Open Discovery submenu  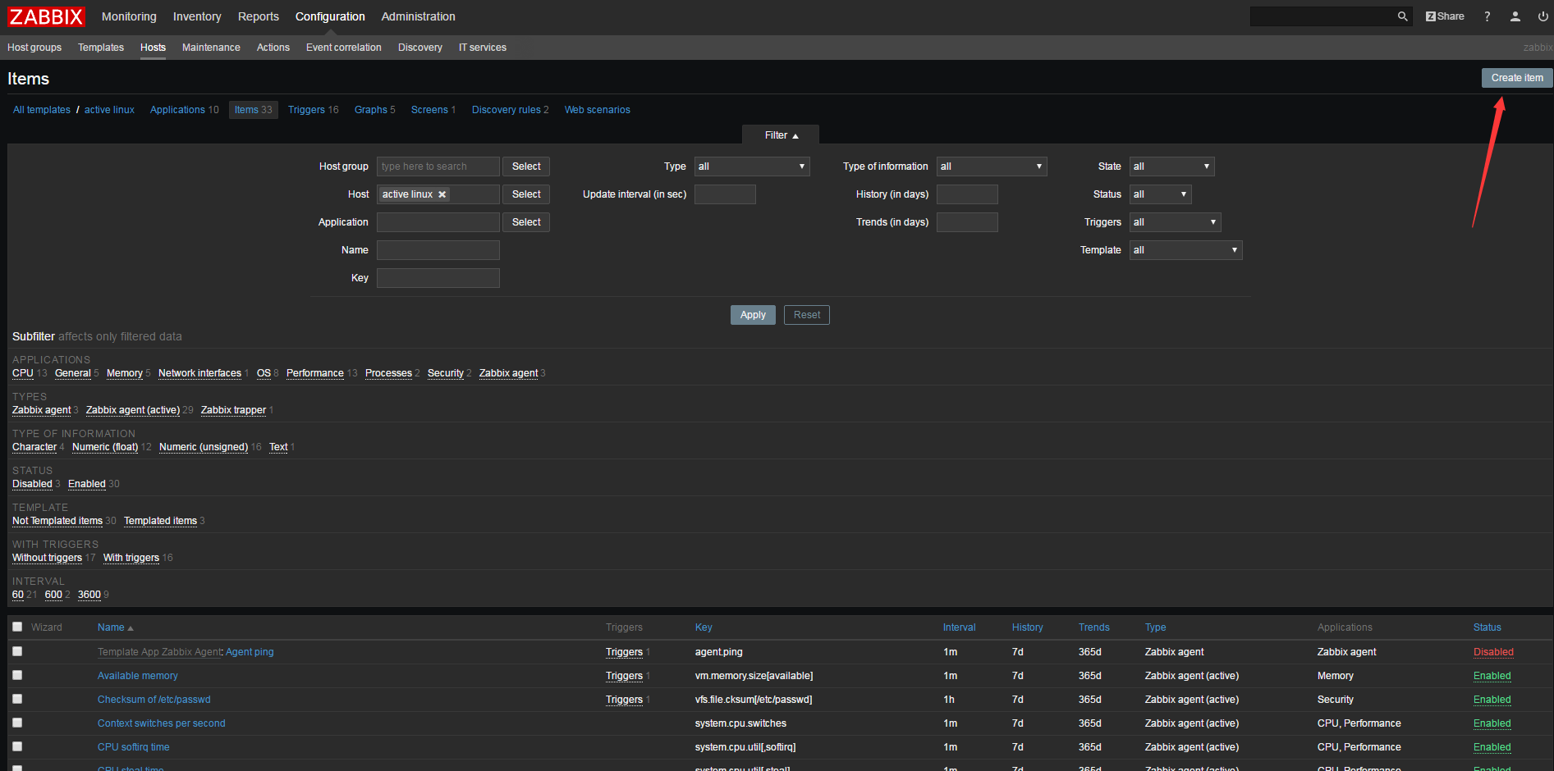(x=420, y=48)
